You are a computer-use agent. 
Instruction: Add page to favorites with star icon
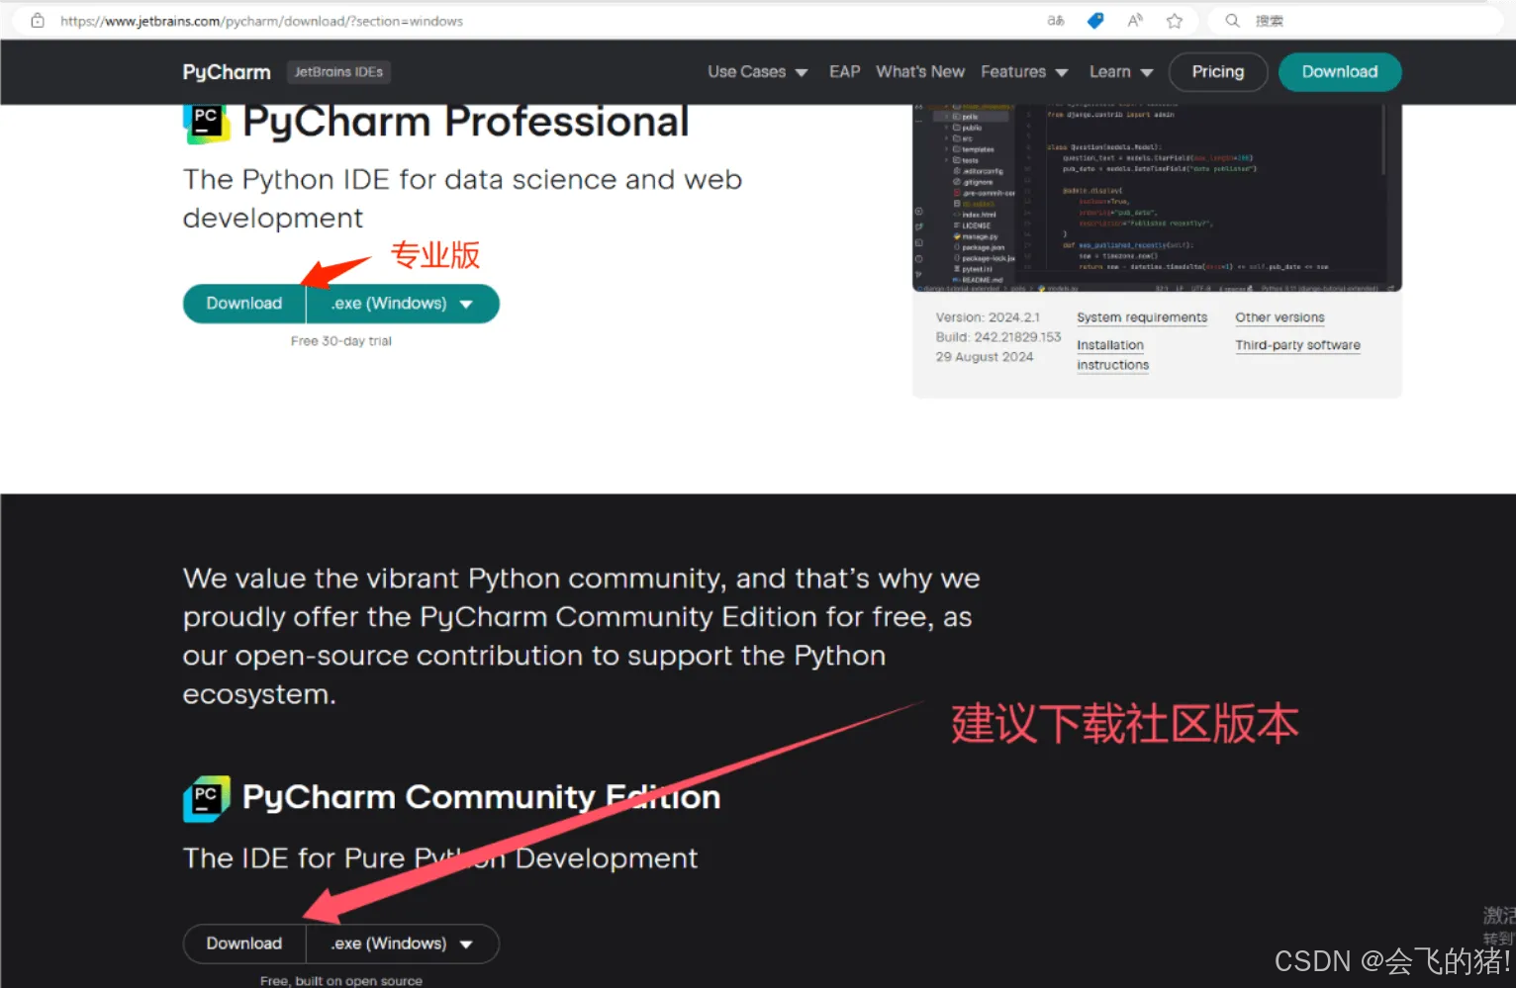click(x=1175, y=21)
